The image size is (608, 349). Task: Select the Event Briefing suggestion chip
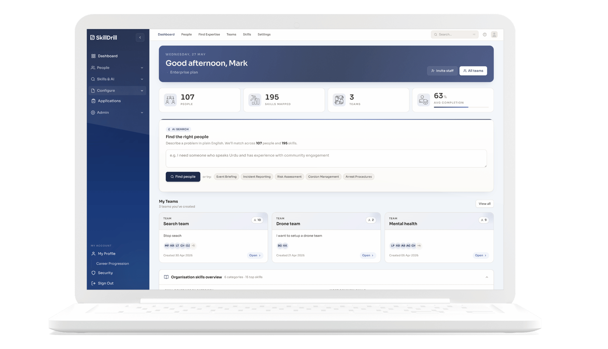[226, 177]
